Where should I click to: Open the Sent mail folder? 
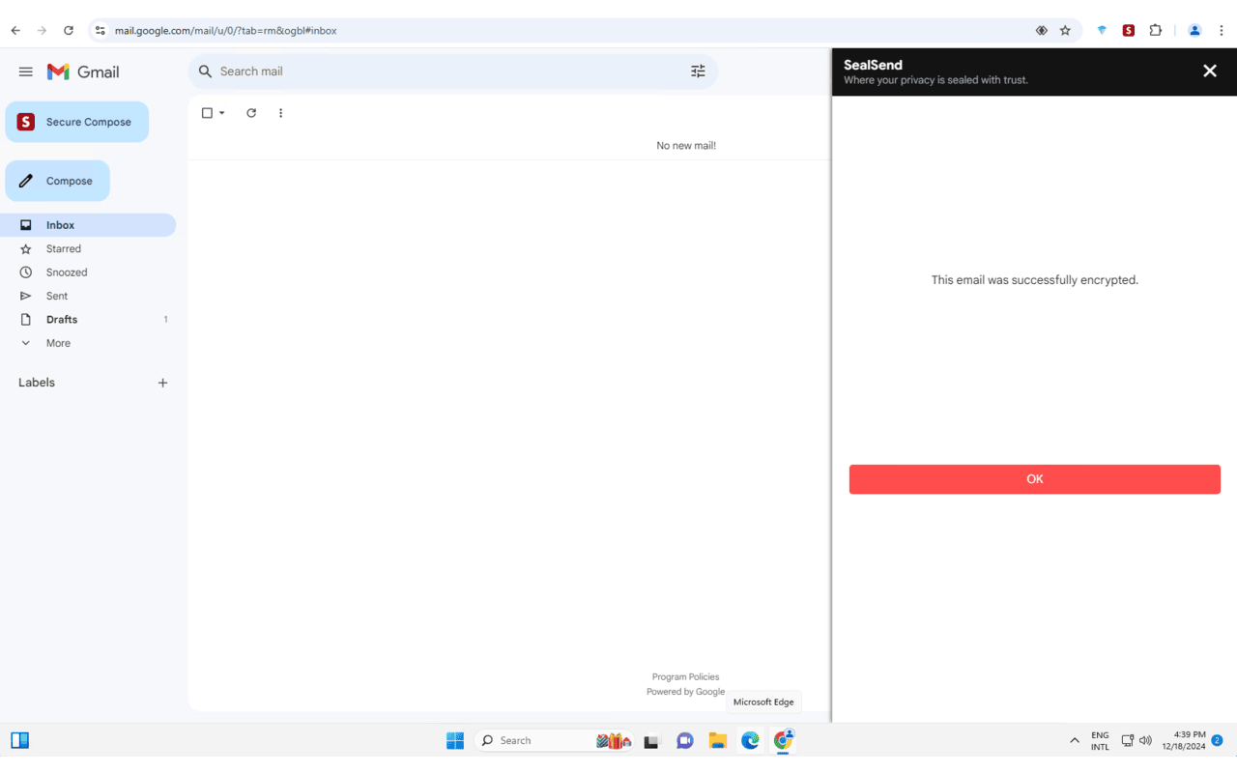pos(55,296)
